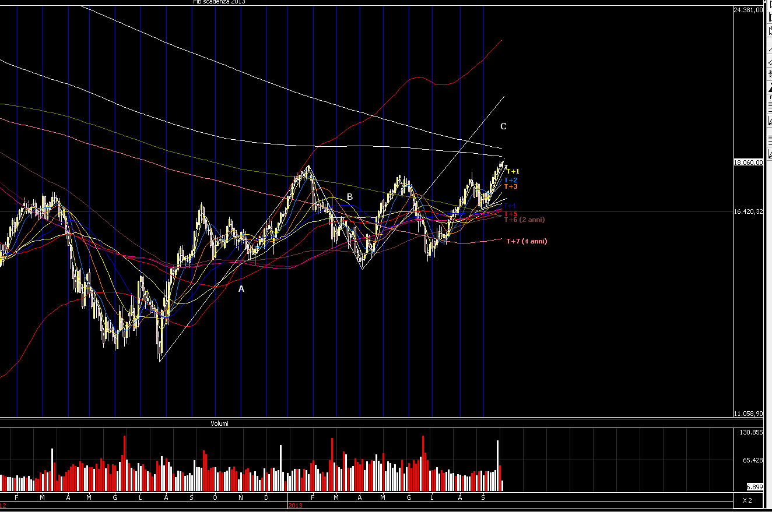Click the 'D' December month label

[266, 497]
